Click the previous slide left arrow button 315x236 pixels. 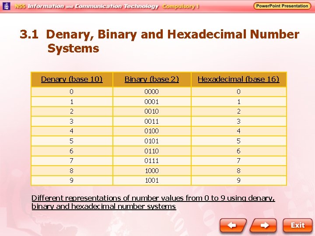click(233, 225)
